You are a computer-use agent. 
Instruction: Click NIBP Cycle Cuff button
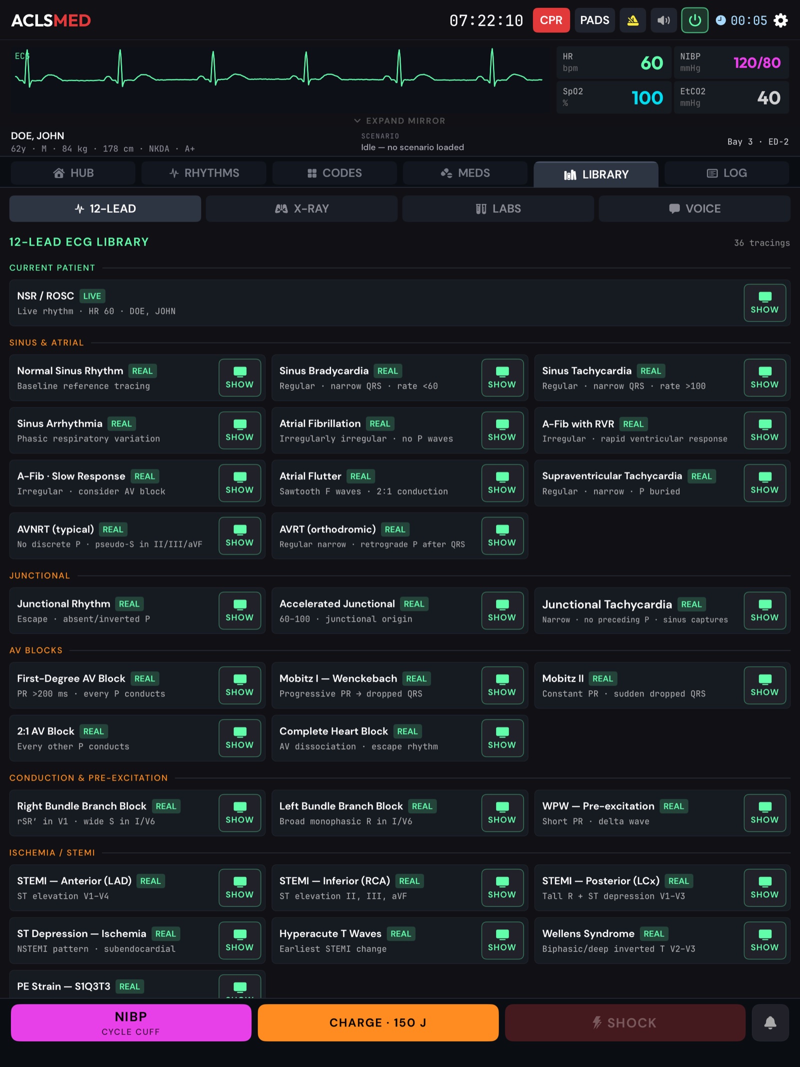131,1023
